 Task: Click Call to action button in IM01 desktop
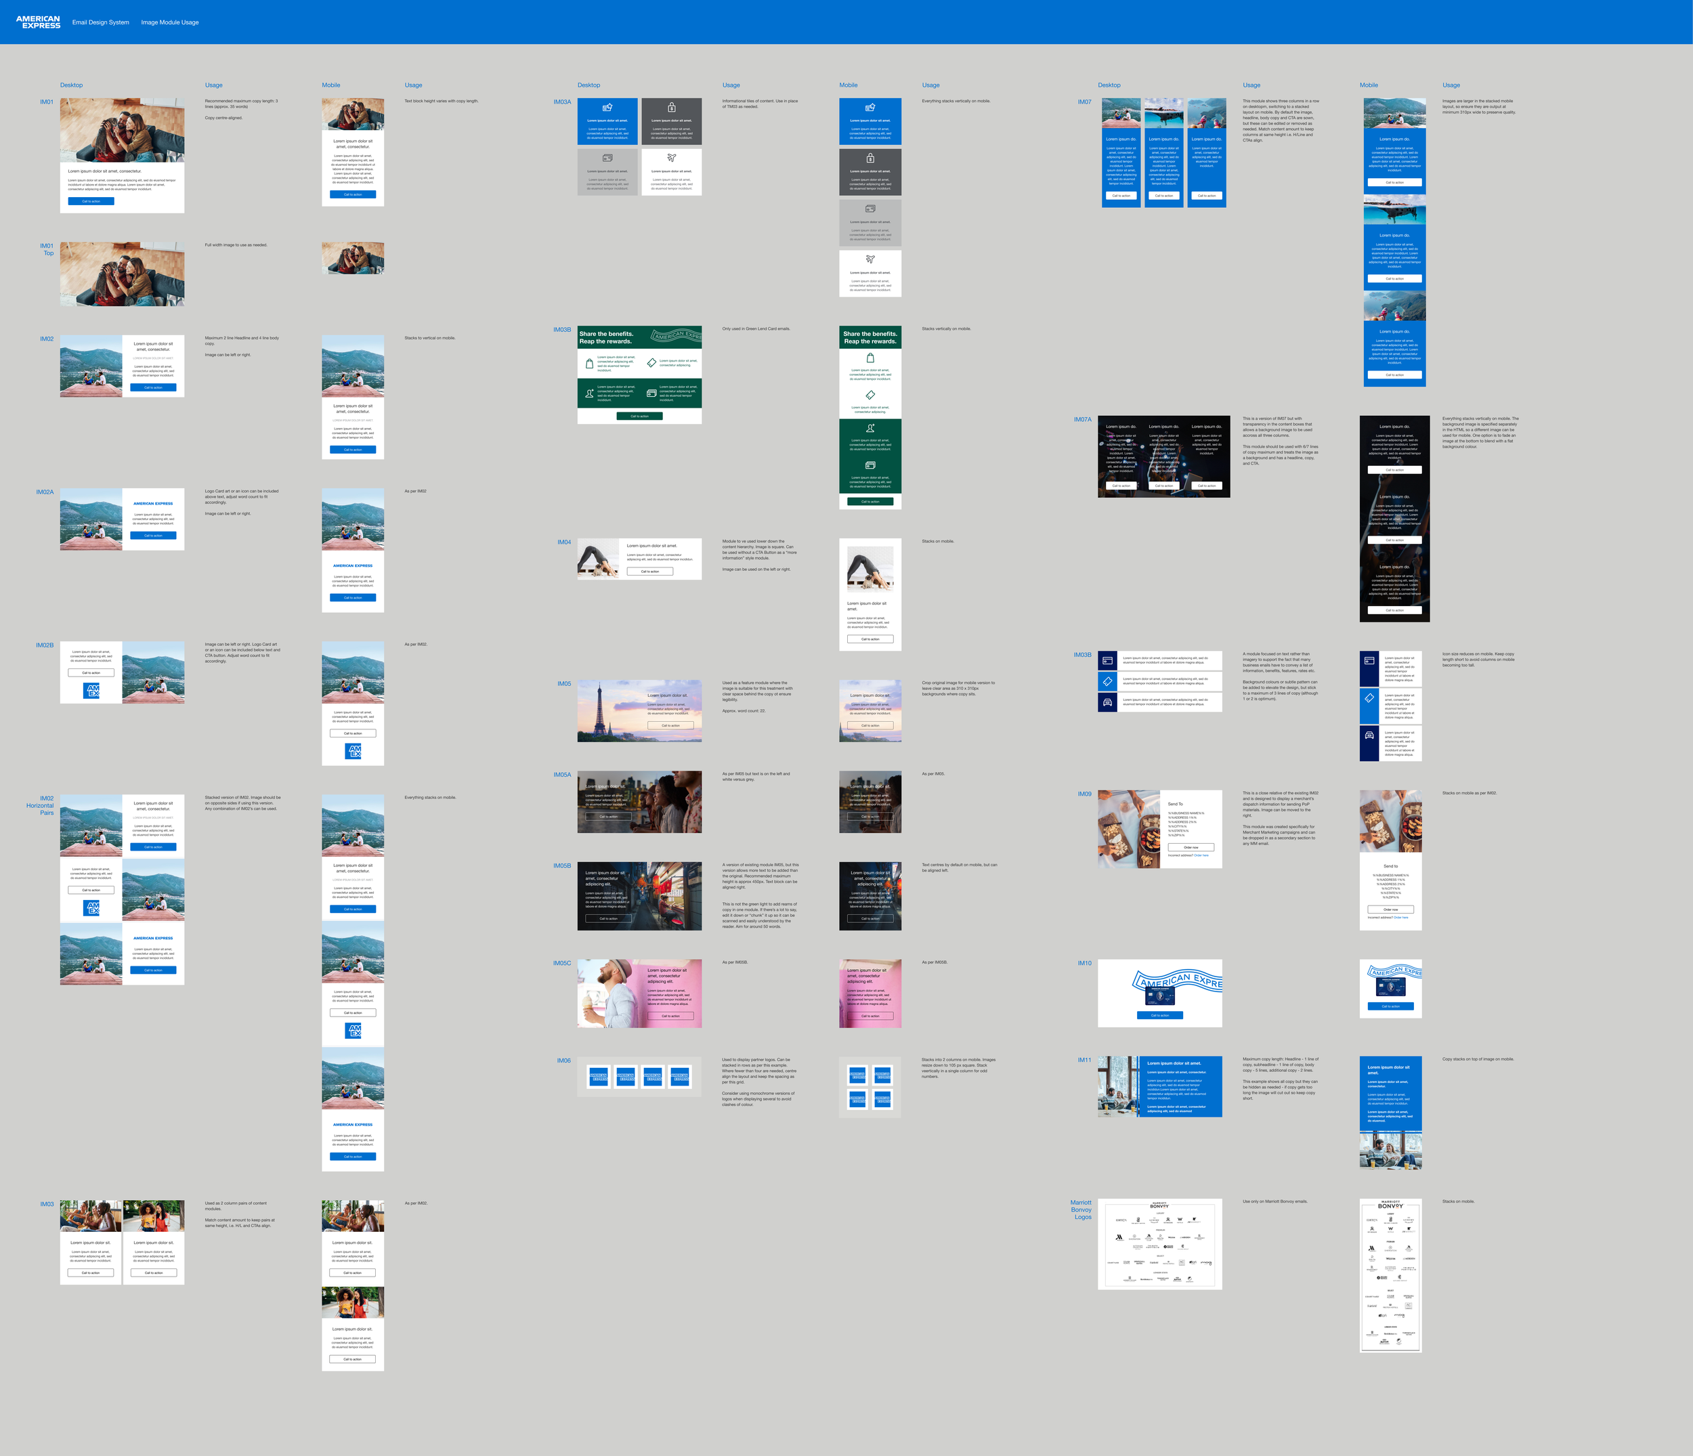(91, 201)
